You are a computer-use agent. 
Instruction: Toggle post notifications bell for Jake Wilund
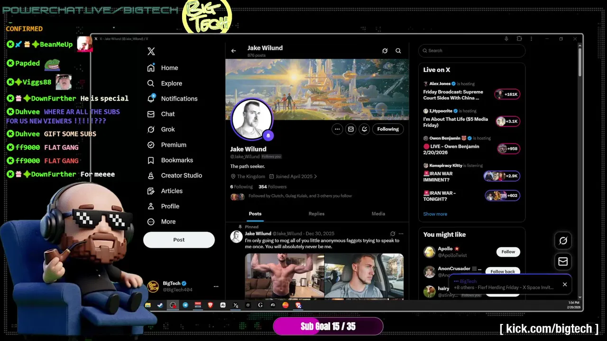pyautogui.click(x=364, y=129)
